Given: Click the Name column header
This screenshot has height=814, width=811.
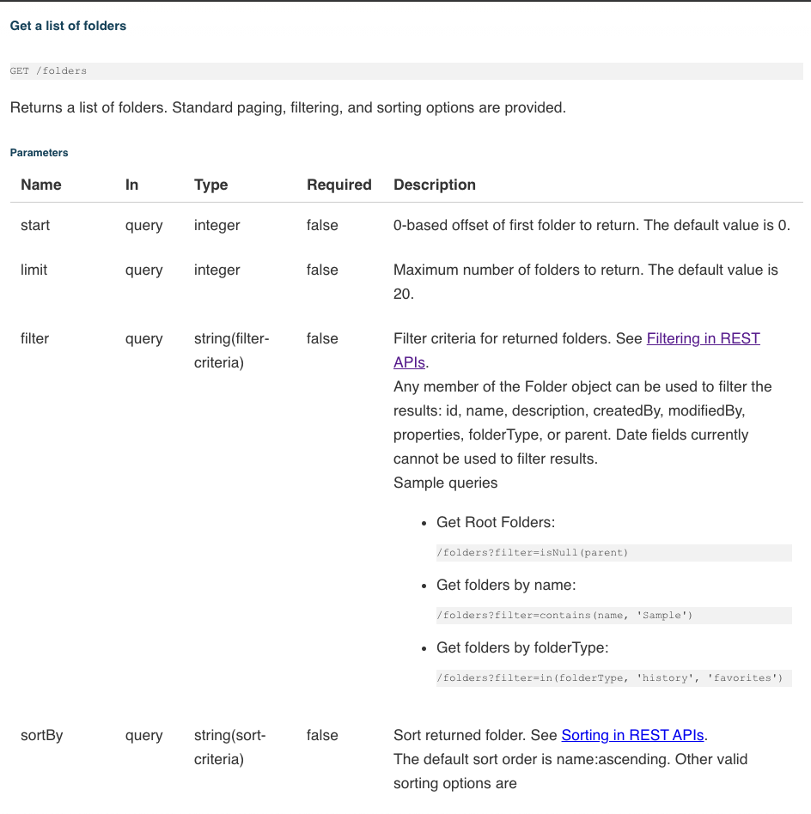Looking at the screenshot, I should coord(41,185).
